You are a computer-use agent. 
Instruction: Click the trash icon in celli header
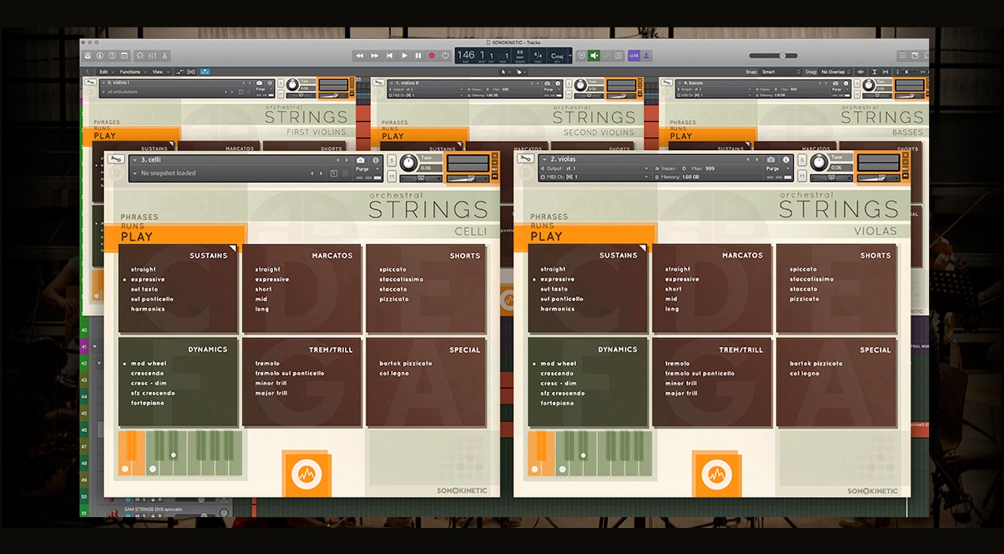[346, 173]
